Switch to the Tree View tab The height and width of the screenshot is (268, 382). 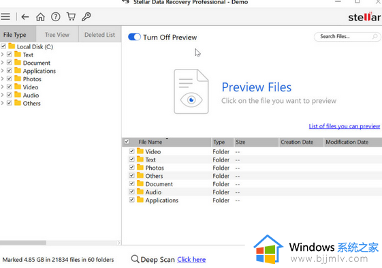57,34
